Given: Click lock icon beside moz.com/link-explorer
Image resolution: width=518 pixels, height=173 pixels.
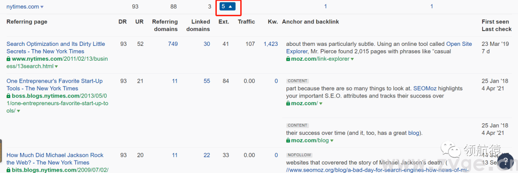Looking at the screenshot, I should tap(288, 59).
